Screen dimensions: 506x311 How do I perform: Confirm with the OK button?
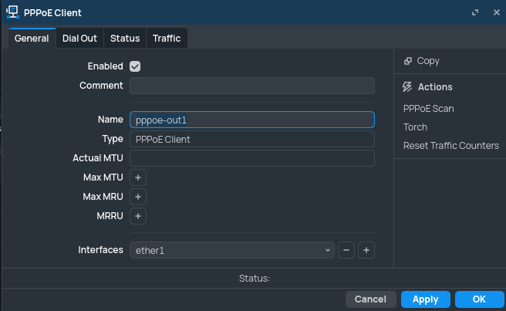coord(479,299)
